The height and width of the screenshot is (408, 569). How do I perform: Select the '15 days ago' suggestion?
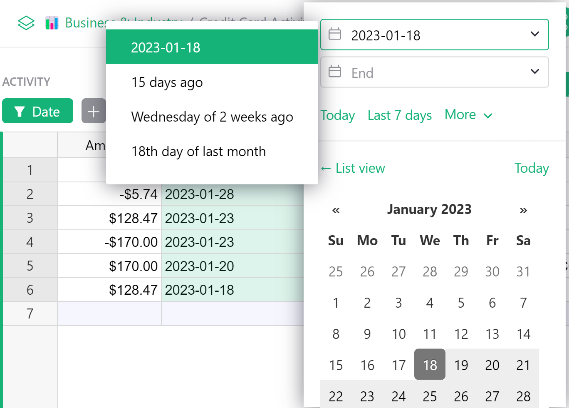pyautogui.click(x=167, y=82)
